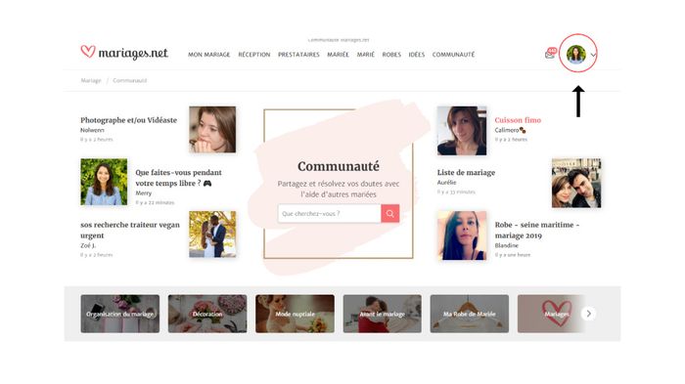Click Zoé J.'s couple photo

click(x=212, y=235)
